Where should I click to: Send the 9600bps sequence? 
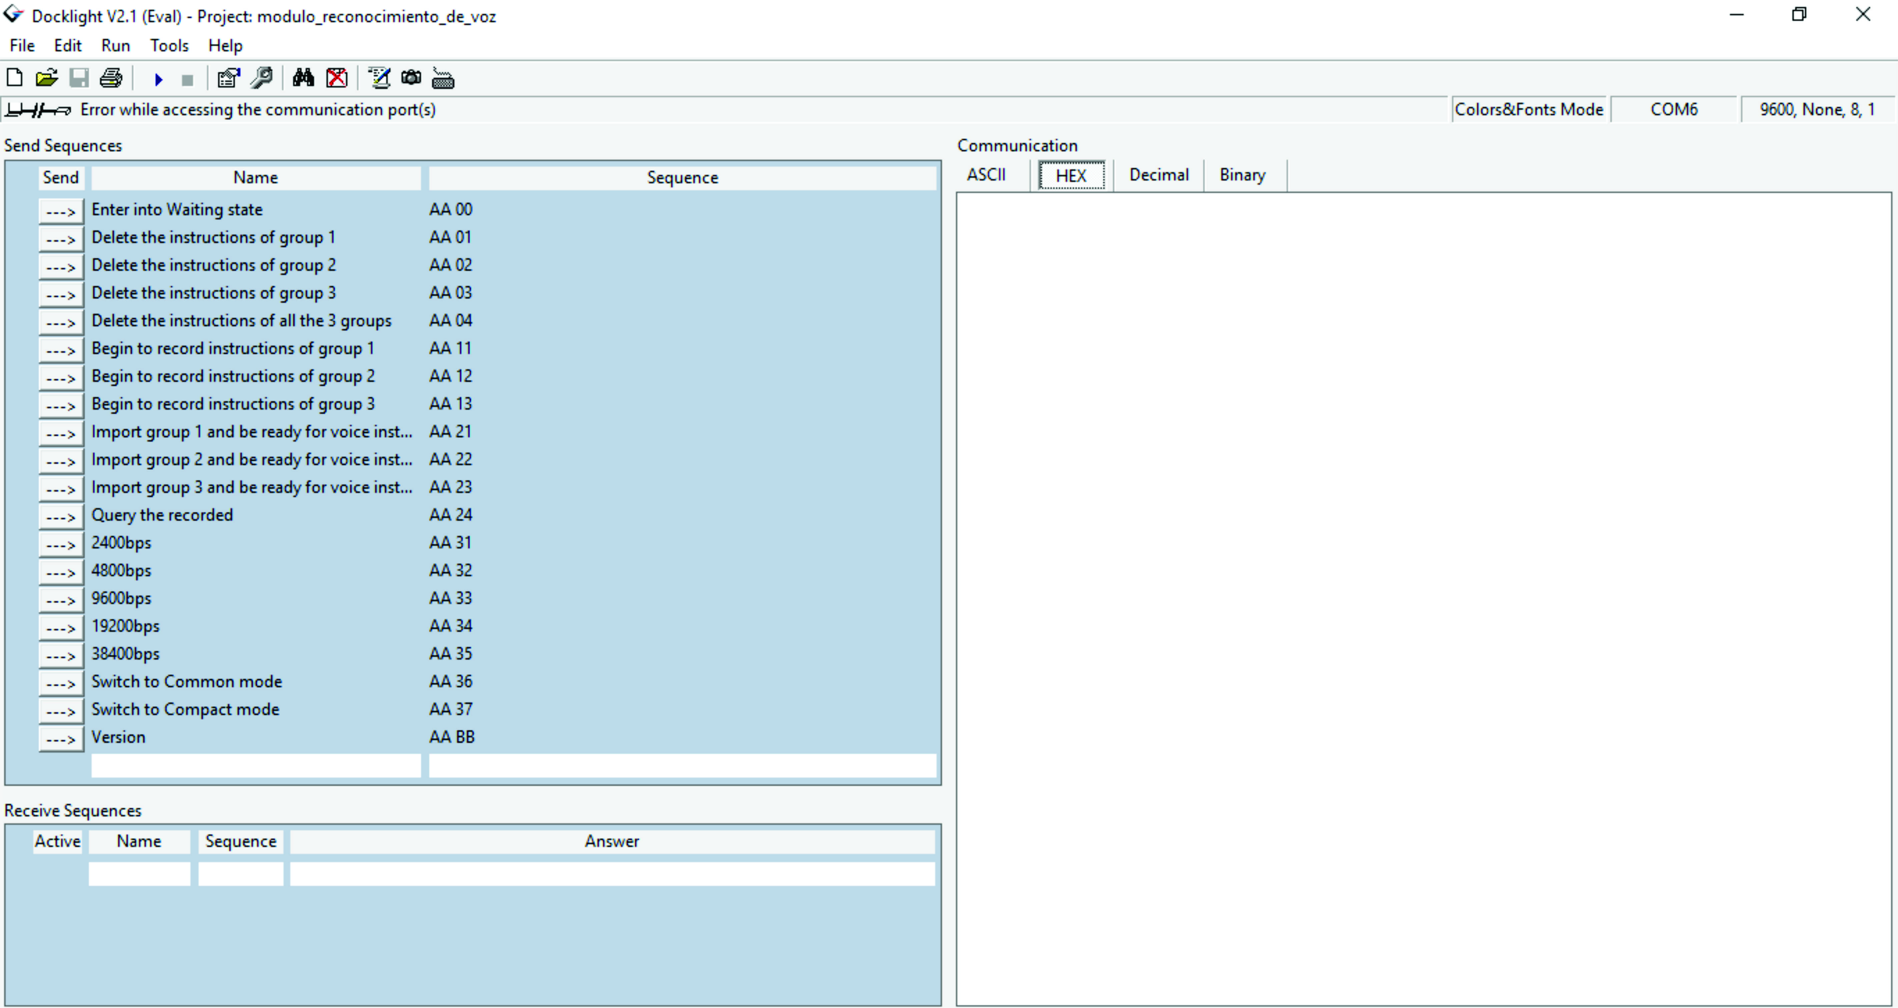pos(61,599)
